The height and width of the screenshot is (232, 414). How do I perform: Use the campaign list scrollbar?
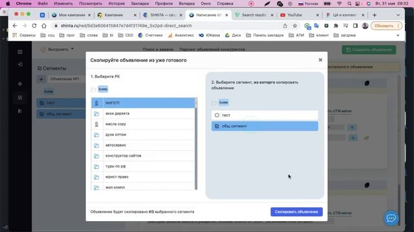tap(196, 144)
